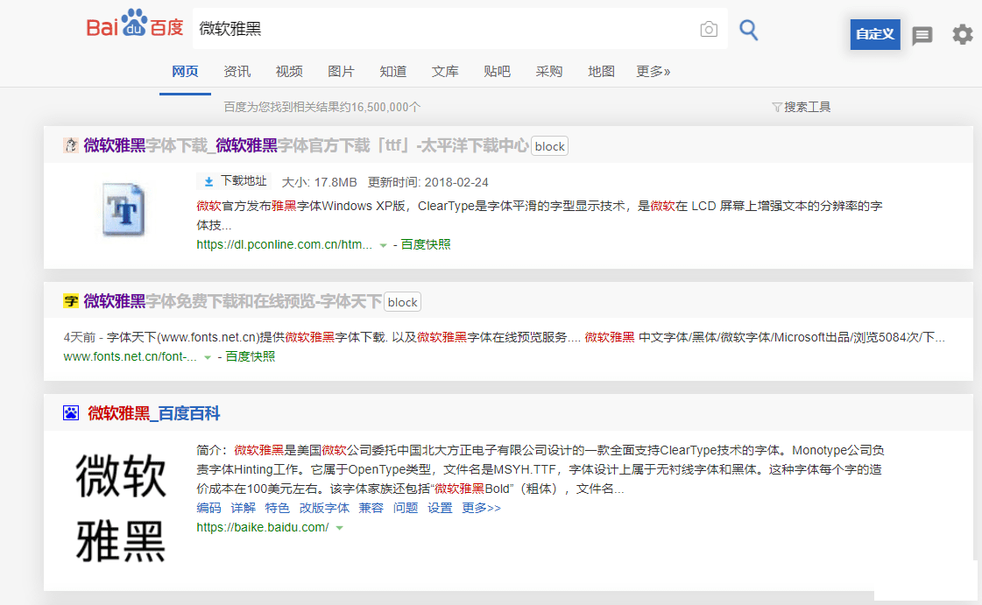Screen dimensions: 982x605
Task: Open camera image search icon
Action: tap(709, 29)
